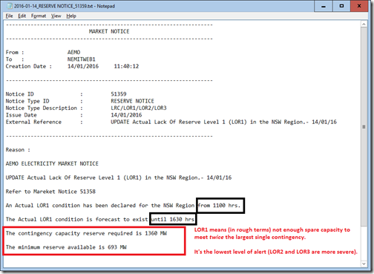Click the LRC/LOR1/LOR2/LOR3 description
Viewport: 374px width, 274px height.
(139, 108)
